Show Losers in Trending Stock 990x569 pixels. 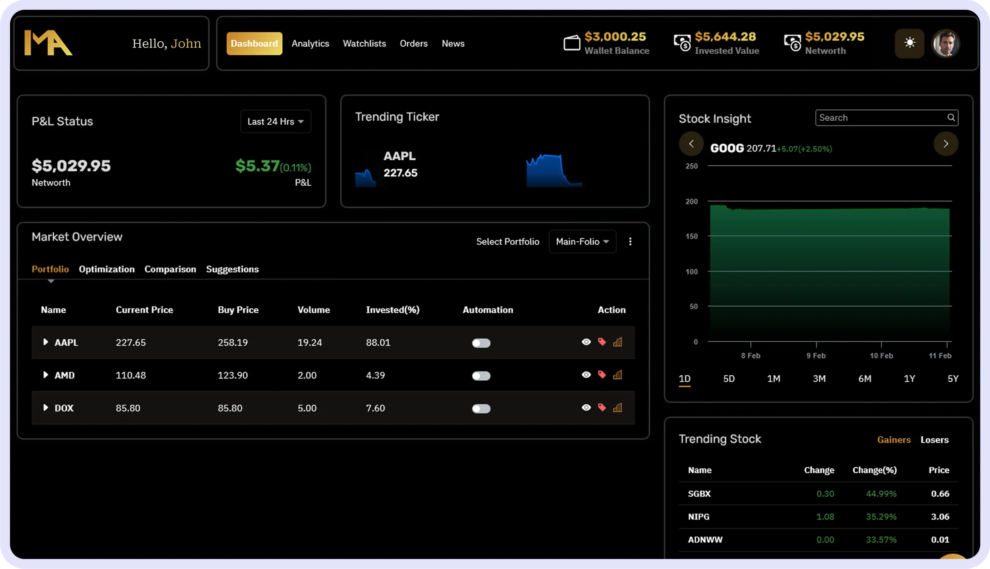pyautogui.click(x=934, y=440)
